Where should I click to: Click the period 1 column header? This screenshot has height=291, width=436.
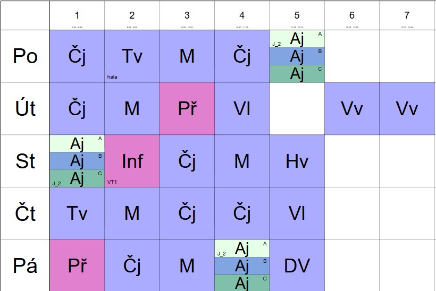tap(77, 15)
